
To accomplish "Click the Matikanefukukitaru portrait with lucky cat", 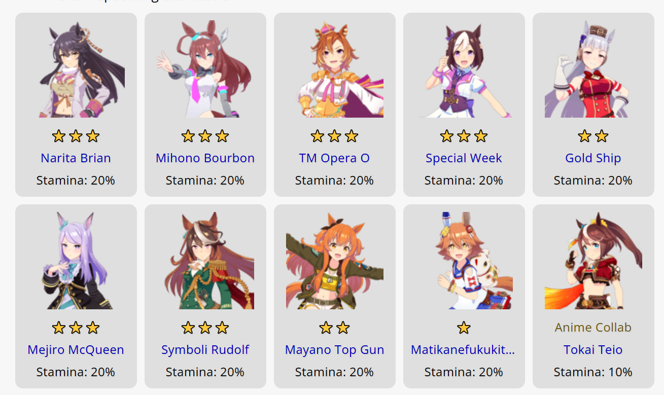I will click(x=464, y=261).
